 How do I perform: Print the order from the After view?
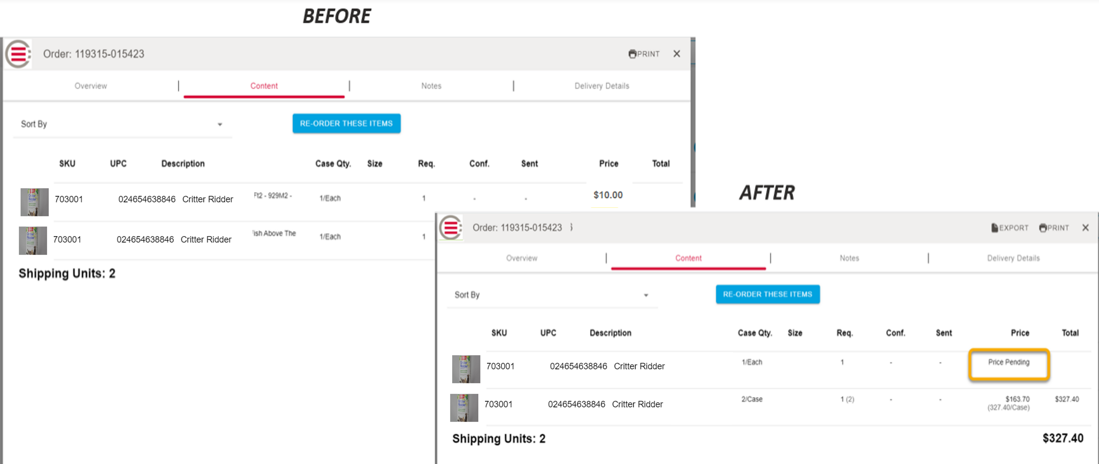tap(1054, 227)
